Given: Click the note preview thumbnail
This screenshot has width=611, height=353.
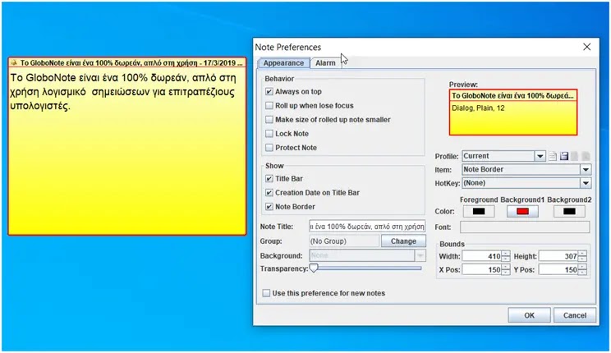Looking at the screenshot, I should point(513,112).
